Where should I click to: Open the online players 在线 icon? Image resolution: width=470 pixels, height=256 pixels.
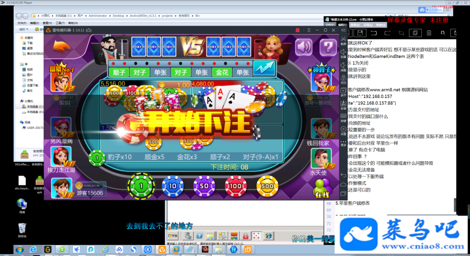click(x=322, y=189)
